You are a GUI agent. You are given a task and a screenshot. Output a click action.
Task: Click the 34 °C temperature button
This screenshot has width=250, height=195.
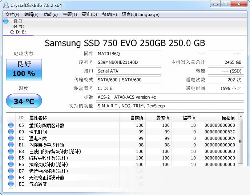[x=24, y=101]
